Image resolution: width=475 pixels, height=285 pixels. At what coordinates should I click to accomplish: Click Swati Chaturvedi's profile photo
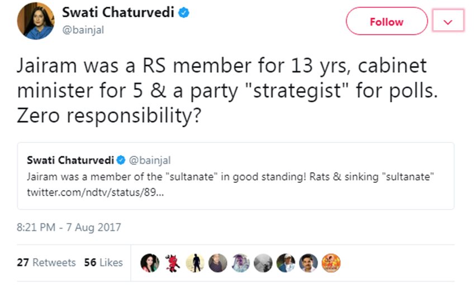[36, 22]
